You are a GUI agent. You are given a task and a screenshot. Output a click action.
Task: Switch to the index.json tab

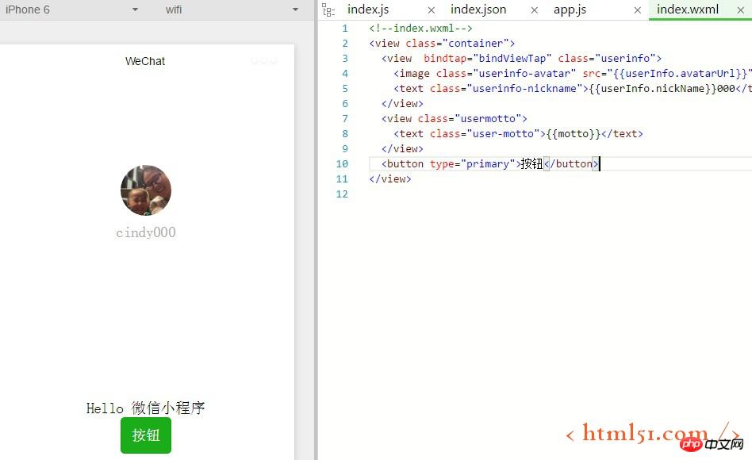click(x=478, y=10)
